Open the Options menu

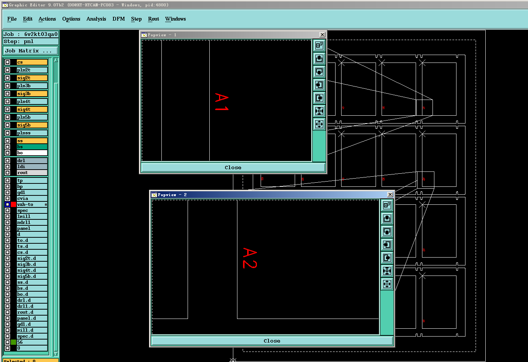[71, 19]
